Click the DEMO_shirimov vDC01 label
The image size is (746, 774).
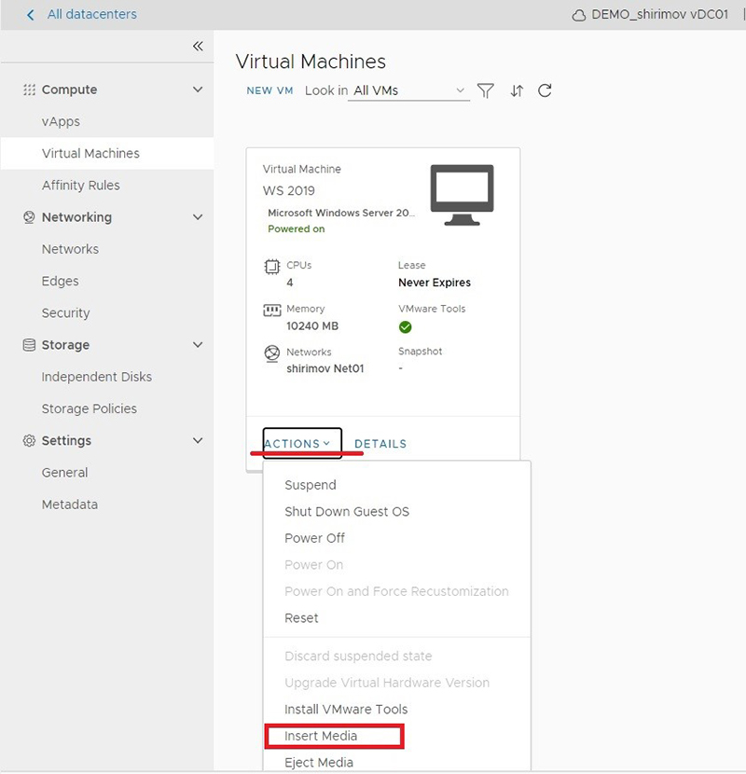[659, 15]
